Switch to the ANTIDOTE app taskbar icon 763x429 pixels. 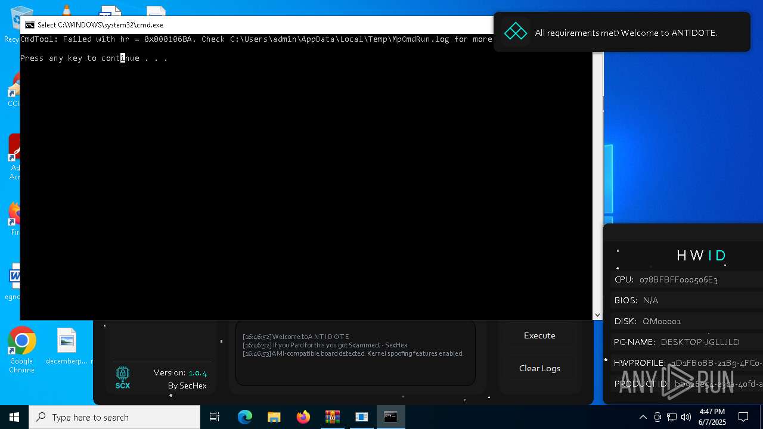pos(362,417)
